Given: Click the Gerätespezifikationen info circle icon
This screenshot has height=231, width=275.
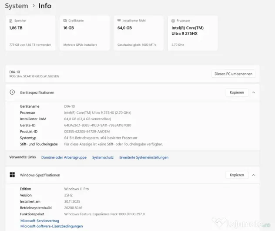Looking at the screenshot, I should click(12, 92).
